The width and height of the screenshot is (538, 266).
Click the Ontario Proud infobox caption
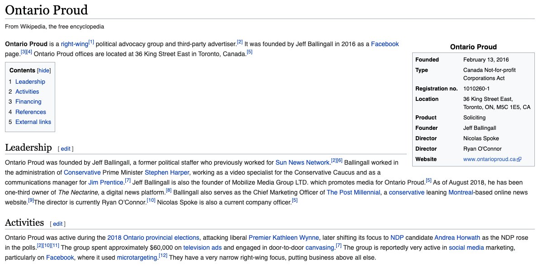(473, 47)
